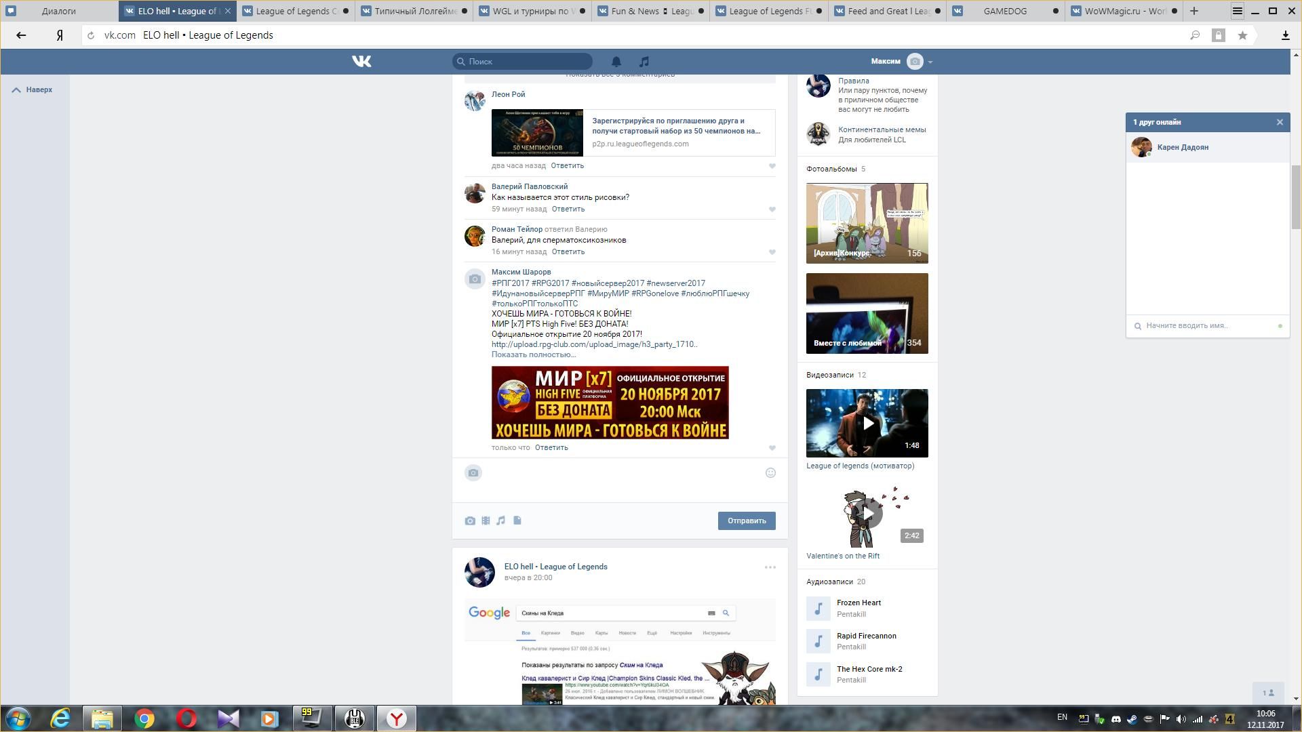Attach audio to the comment
Image resolution: width=1302 pixels, height=732 pixels.
tap(501, 521)
